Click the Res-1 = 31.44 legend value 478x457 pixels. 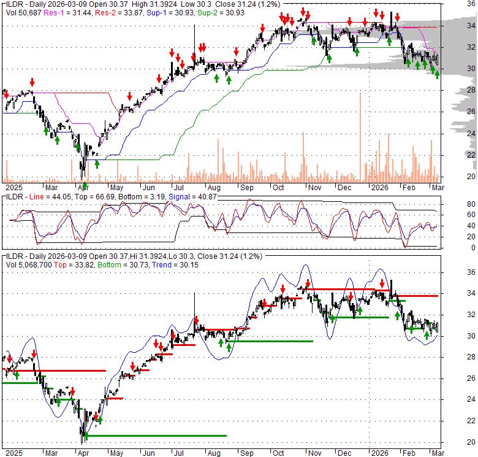click(x=67, y=13)
